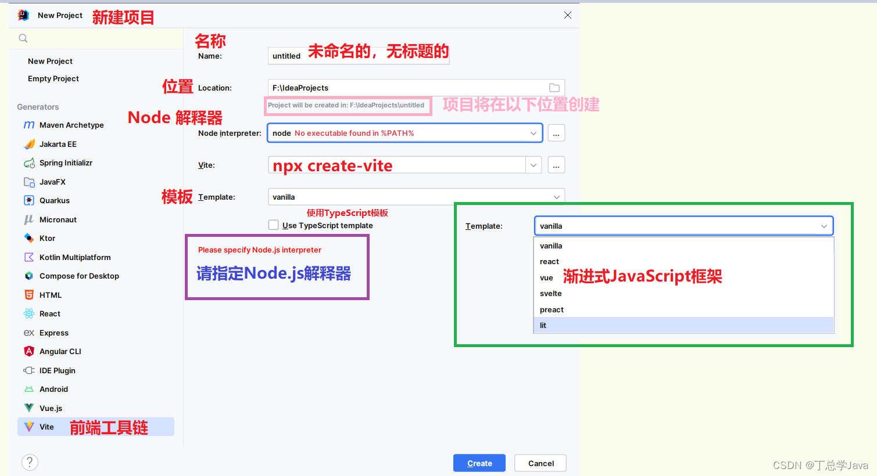Click the generator search field
Screen dimensions: 877x476
[96, 38]
